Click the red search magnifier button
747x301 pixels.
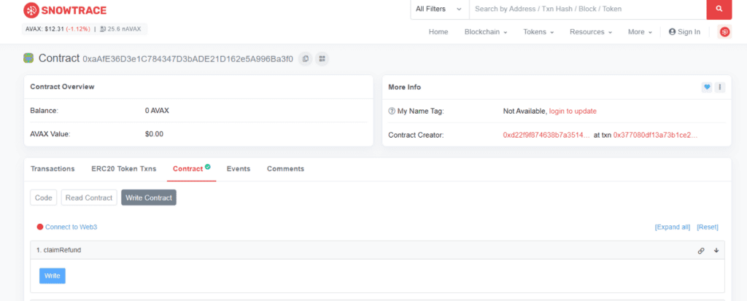click(719, 9)
